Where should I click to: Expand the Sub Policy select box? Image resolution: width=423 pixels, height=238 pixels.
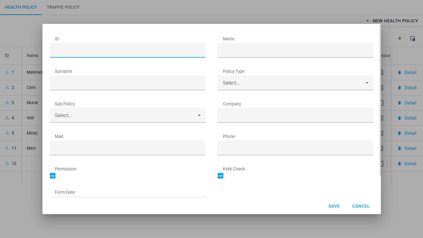pos(127,115)
